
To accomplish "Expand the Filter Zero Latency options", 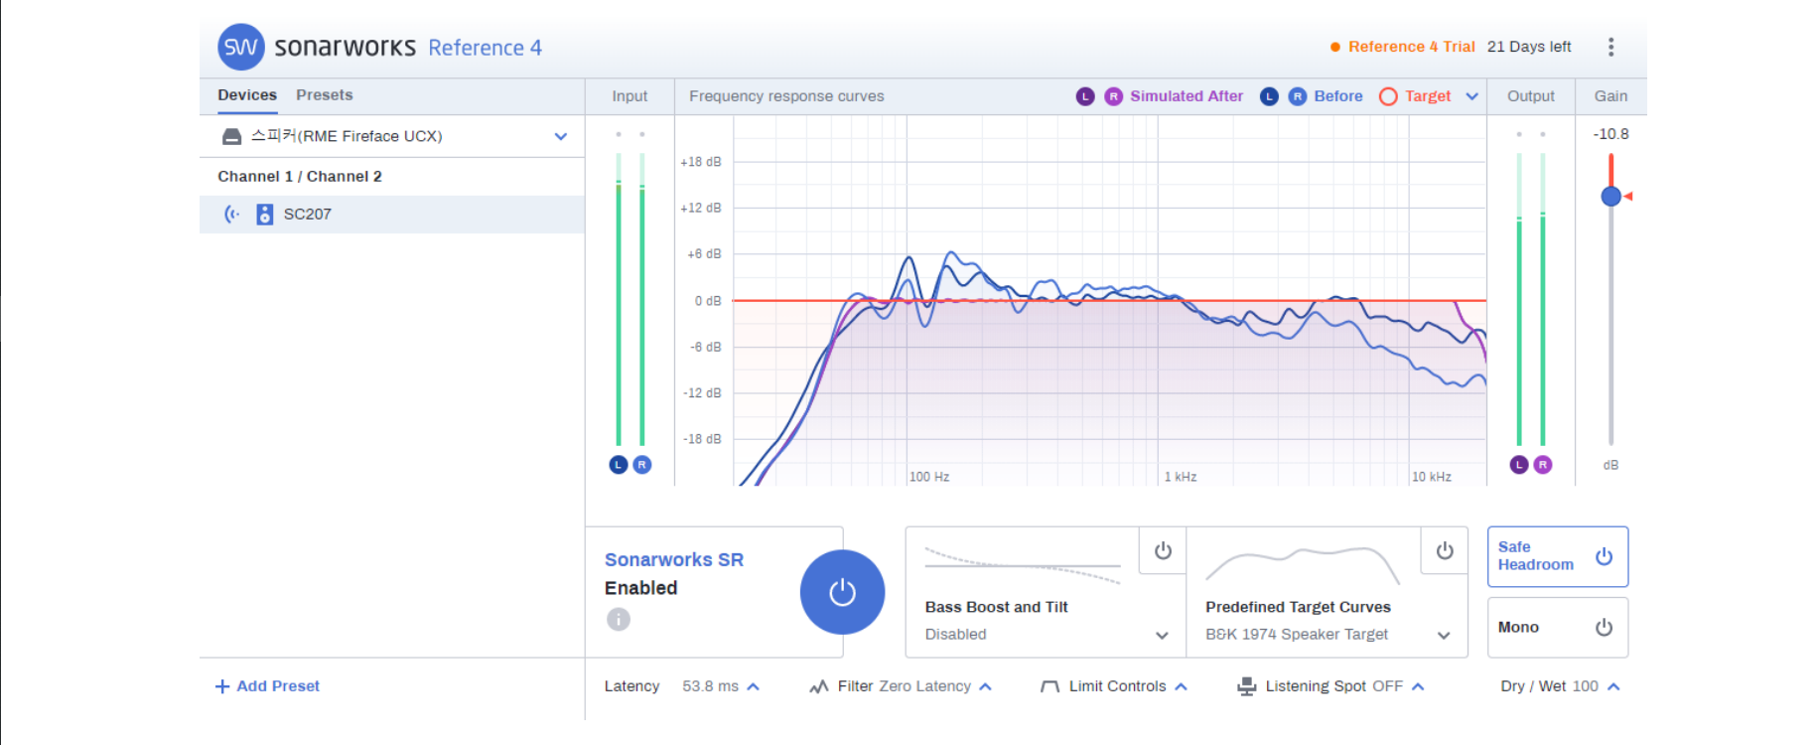I will tap(985, 686).
